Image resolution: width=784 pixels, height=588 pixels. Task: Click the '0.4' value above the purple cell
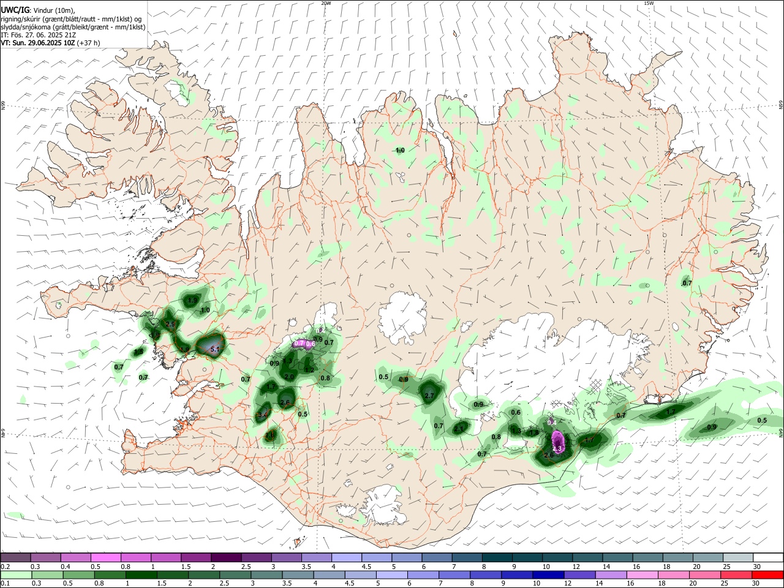tap(551, 422)
